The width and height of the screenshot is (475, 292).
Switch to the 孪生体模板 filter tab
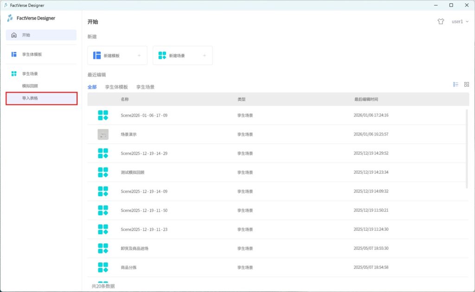click(x=116, y=87)
